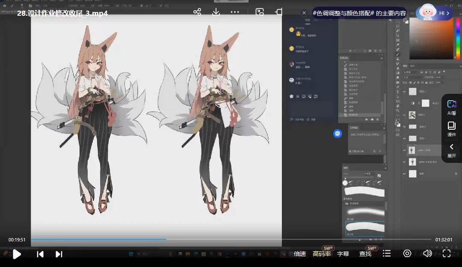Pick a color in the Photoshop color field
Image resolution: width=462 pixels, height=267 pixels.
pyautogui.click(x=431, y=38)
